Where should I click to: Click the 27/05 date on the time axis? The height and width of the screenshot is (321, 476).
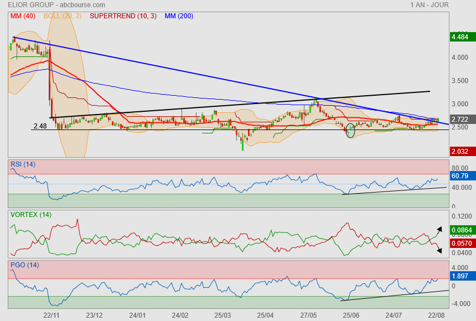pos(308,315)
